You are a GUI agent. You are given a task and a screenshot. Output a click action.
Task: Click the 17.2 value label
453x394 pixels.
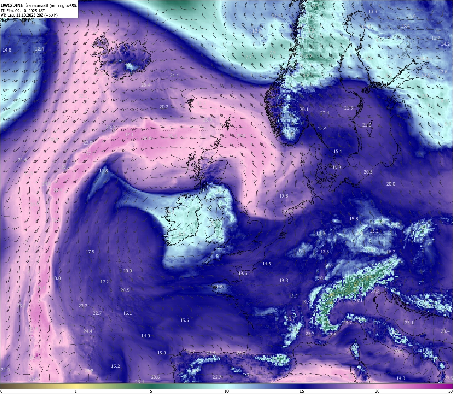(x=104, y=282)
